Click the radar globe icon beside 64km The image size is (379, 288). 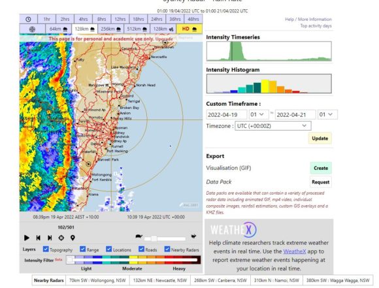tap(32, 29)
